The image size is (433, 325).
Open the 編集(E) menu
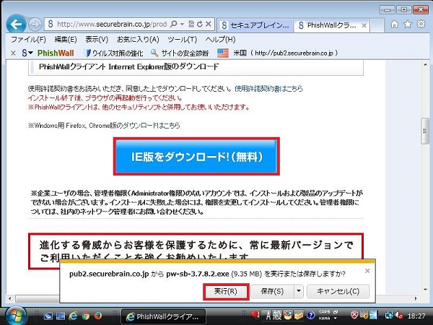pyautogui.click(x=66, y=40)
